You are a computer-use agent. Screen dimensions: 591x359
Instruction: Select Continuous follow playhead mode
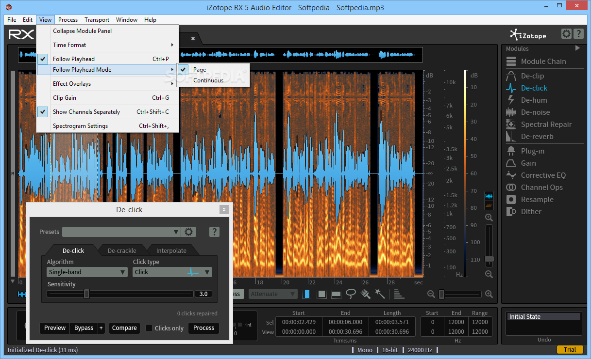coord(213,80)
